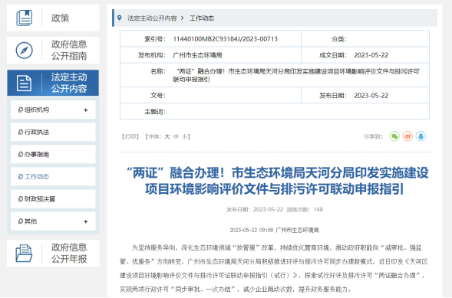Click the 打印 print link
The height and width of the screenshot is (298, 452).
coord(130,136)
